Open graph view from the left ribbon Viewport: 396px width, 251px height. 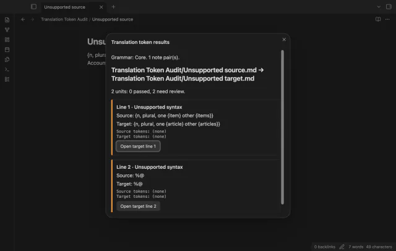point(7,30)
